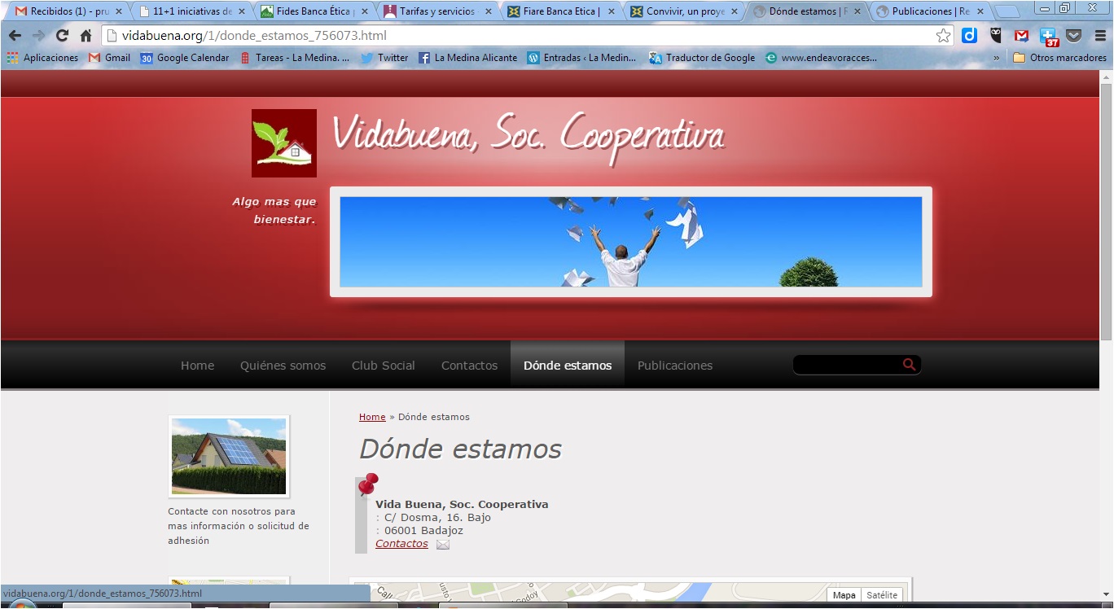The height and width of the screenshot is (609, 1114).
Task: Open Publicaciones navigation item
Action: click(675, 366)
